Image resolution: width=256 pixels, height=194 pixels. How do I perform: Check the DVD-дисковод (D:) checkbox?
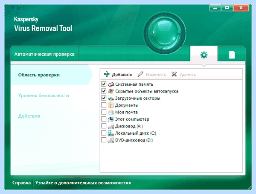104,140
